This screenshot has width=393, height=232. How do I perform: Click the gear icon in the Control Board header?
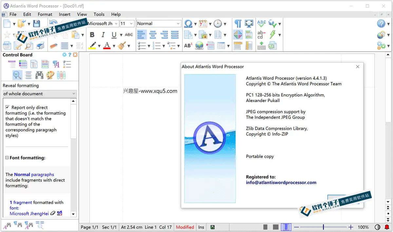[x=64, y=55]
